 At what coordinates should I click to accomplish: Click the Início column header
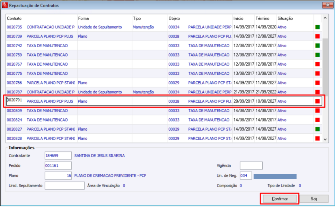238,18
